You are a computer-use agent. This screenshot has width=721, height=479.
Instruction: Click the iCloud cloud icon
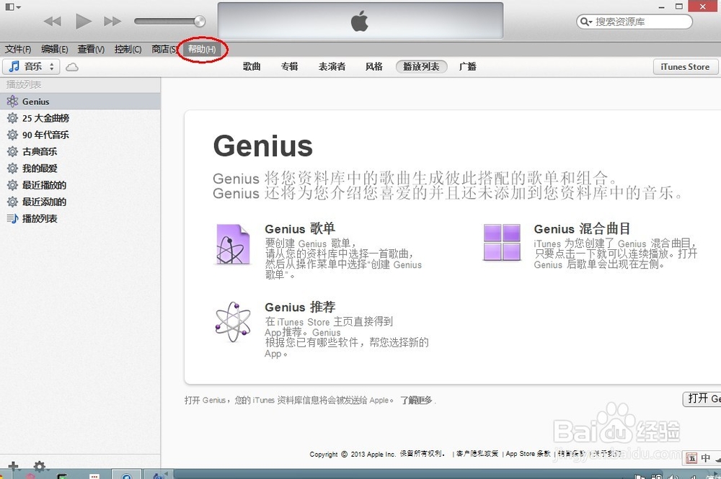(71, 67)
